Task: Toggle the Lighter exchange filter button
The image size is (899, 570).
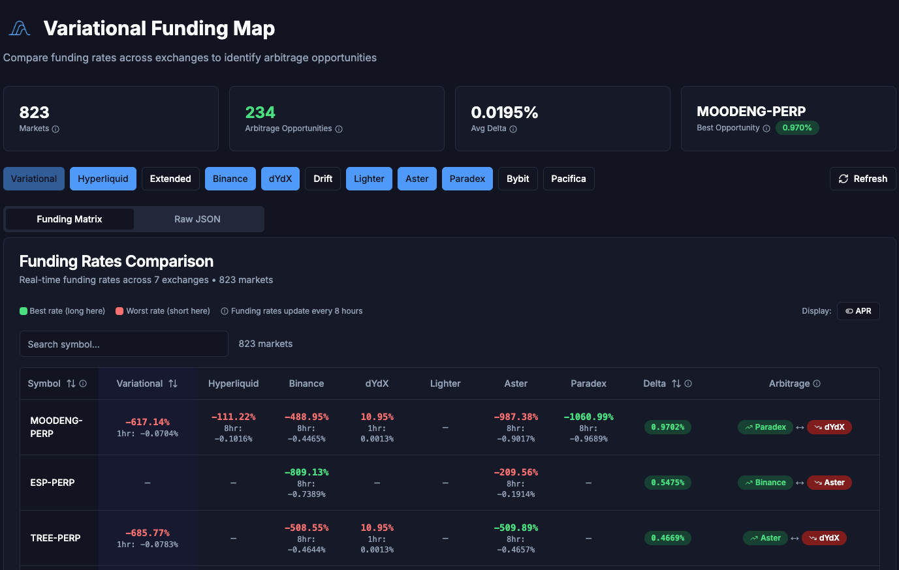Action: coord(369,179)
